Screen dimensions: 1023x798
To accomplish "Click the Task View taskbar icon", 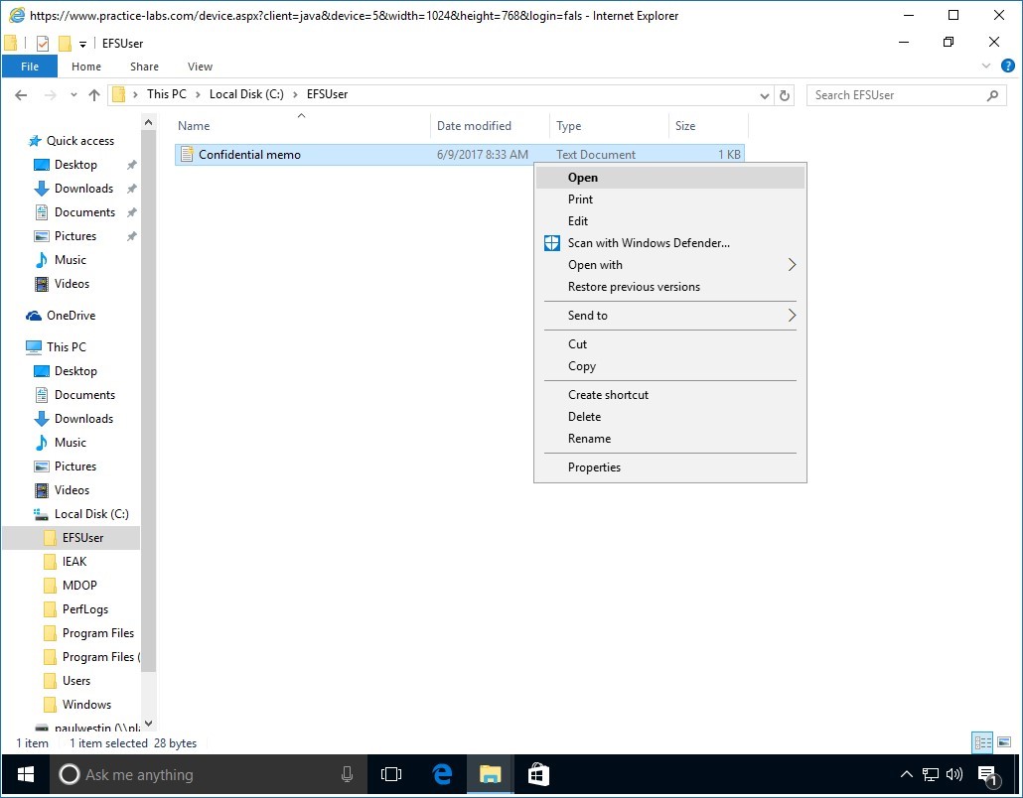I will (391, 774).
